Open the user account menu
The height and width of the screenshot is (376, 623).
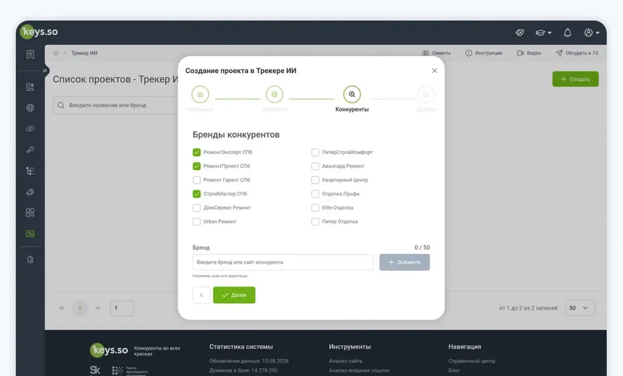(591, 33)
